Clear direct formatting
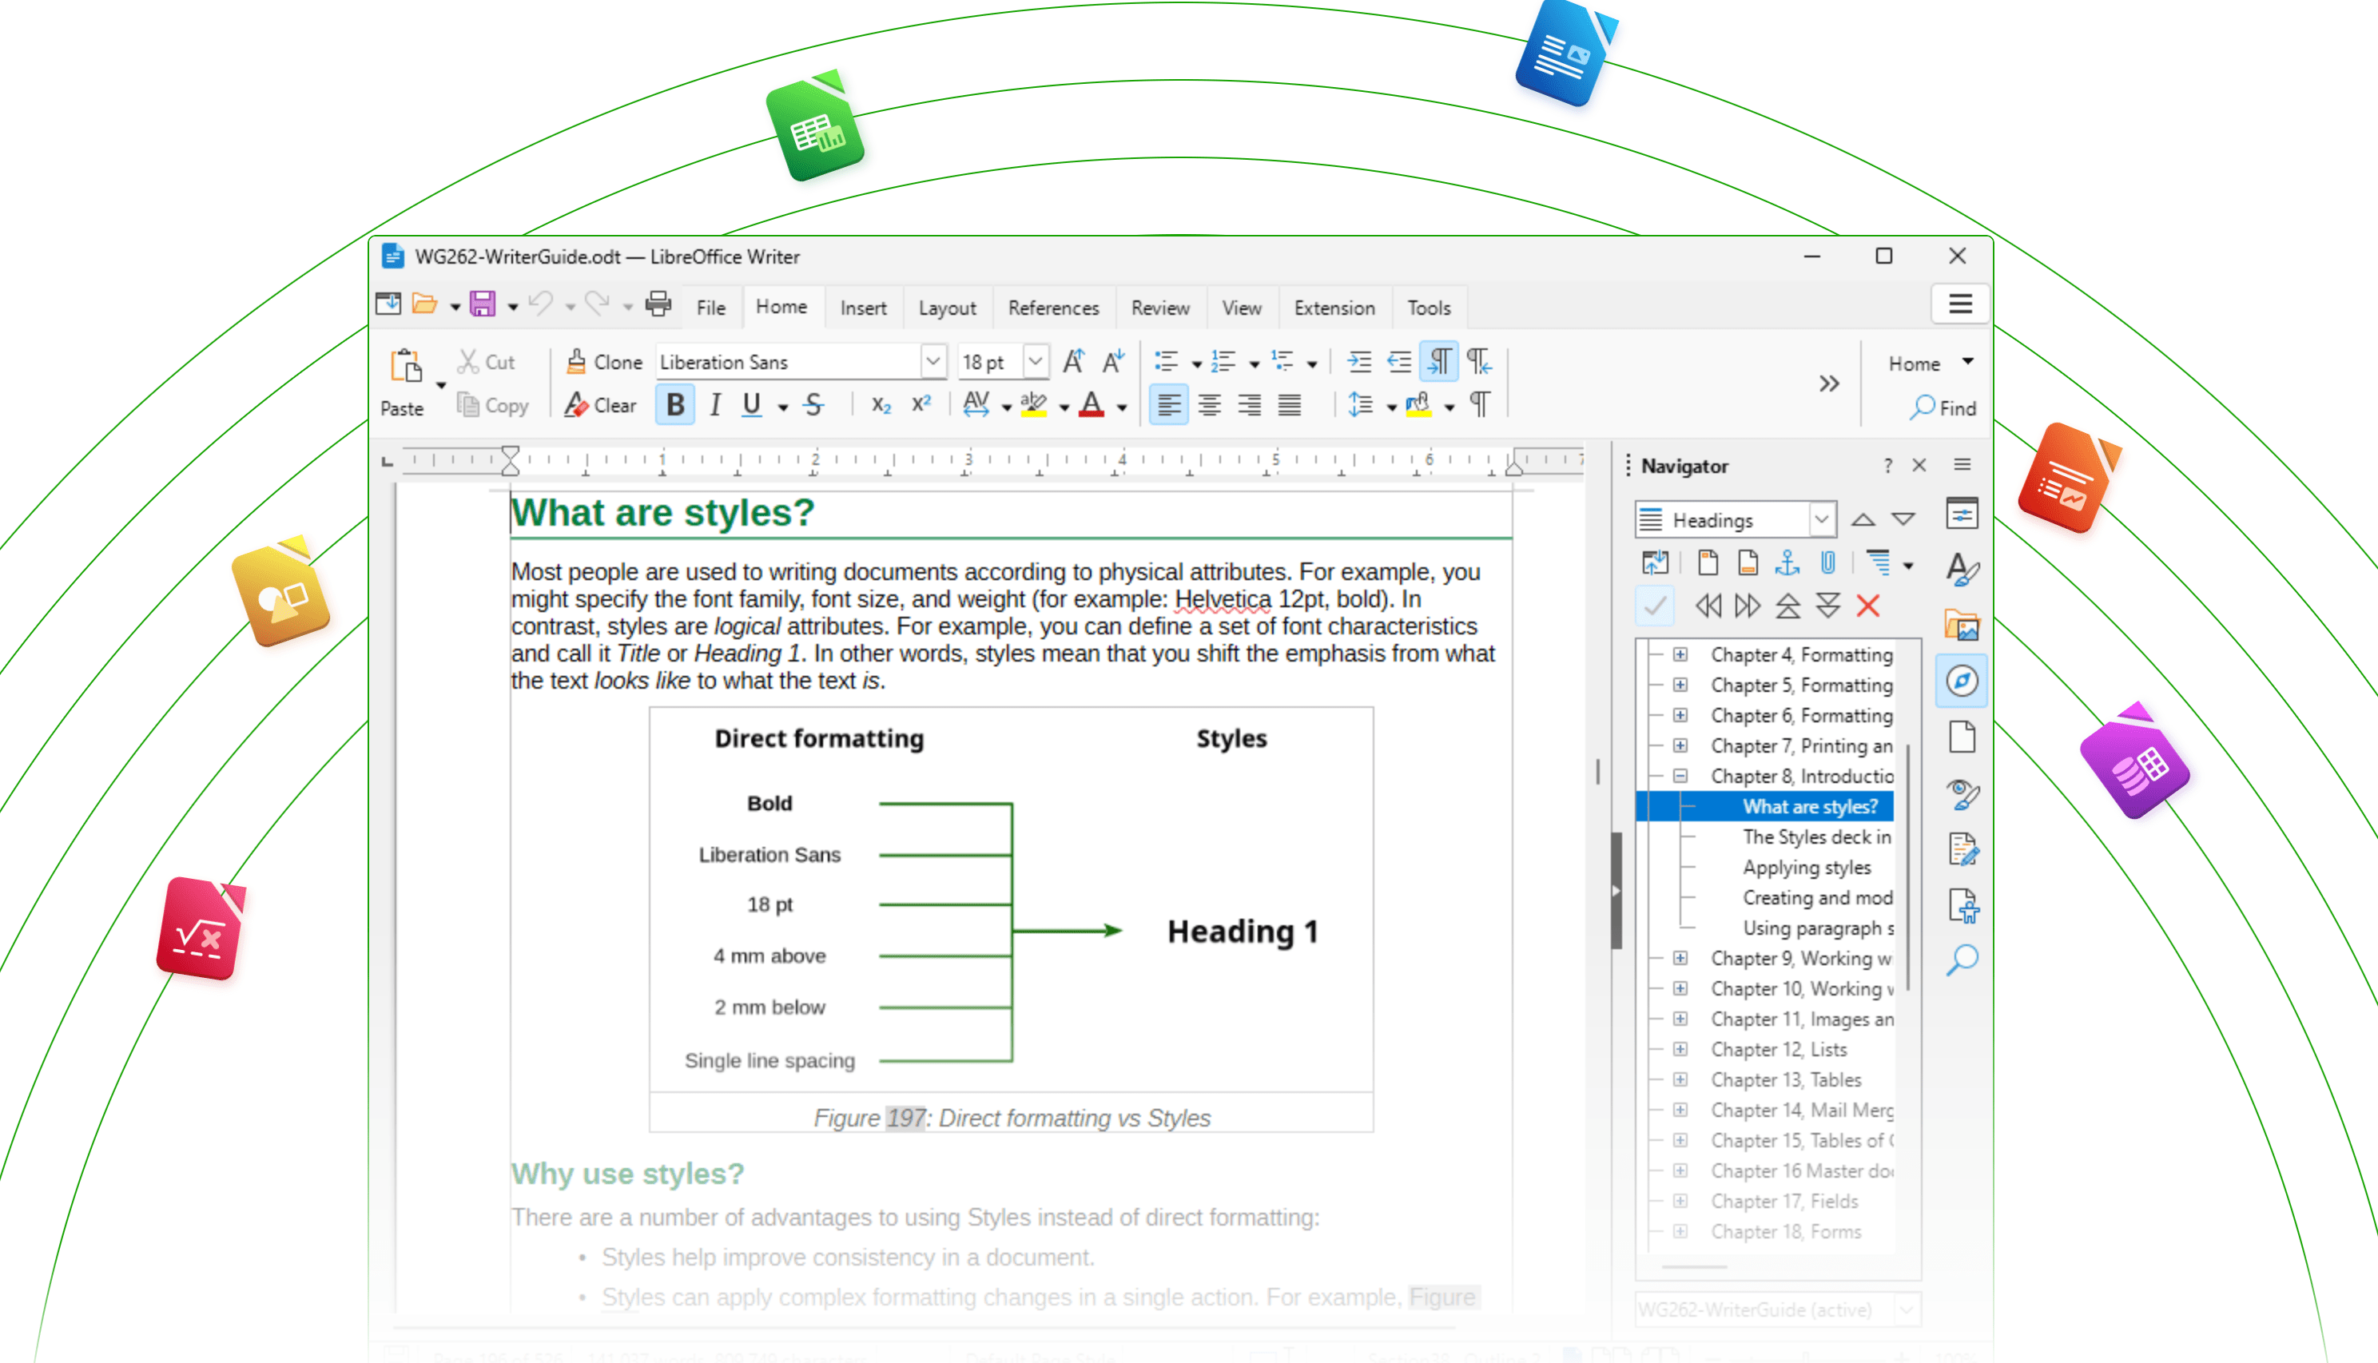Image resolution: width=2378 pixels, height=1363 pixels. click(x=600, y=405)
